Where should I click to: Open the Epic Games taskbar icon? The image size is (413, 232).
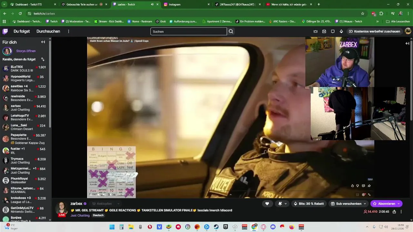click(226, 227)
